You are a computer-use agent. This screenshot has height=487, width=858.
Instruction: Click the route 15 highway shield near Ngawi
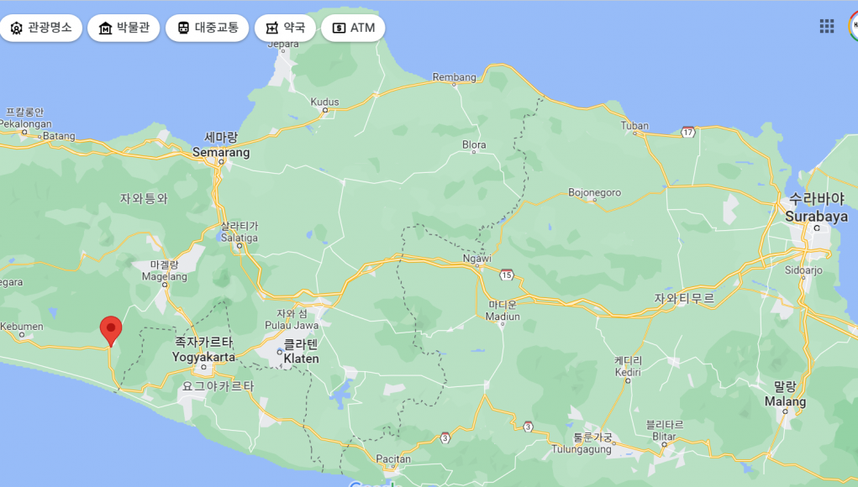click(x=506, y=275)
